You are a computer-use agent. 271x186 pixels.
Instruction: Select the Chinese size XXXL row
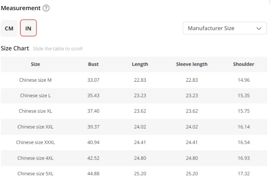35,142
